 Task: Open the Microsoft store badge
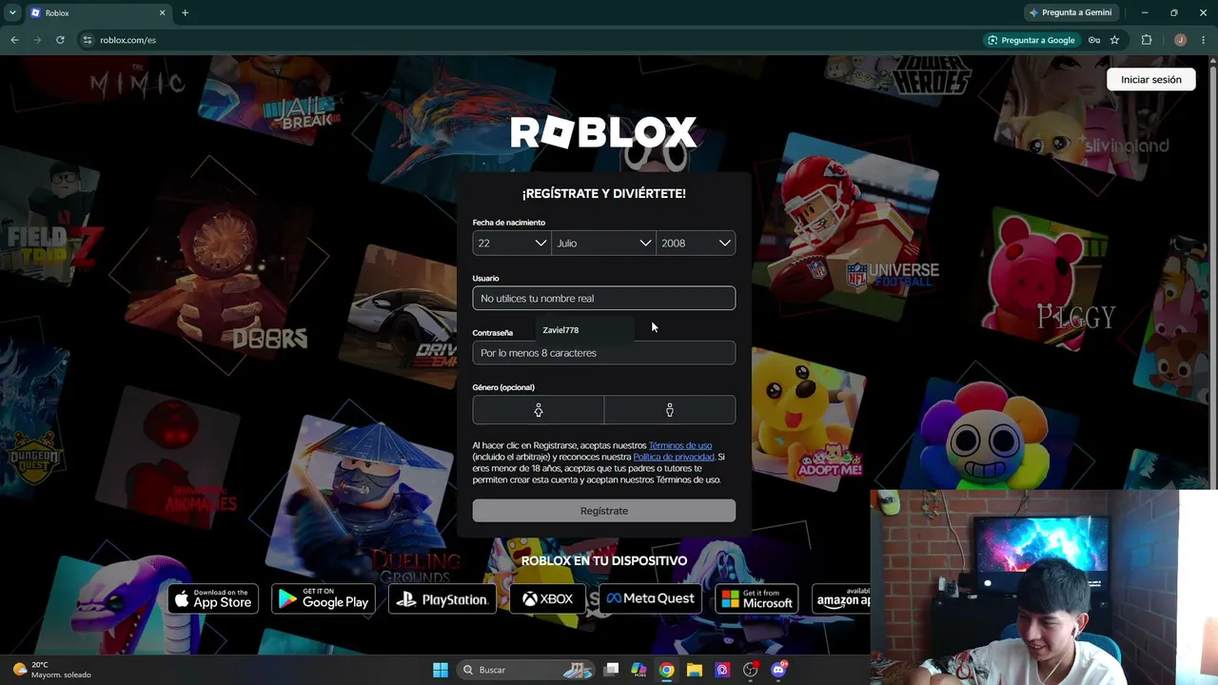click(x=756, y=599)
